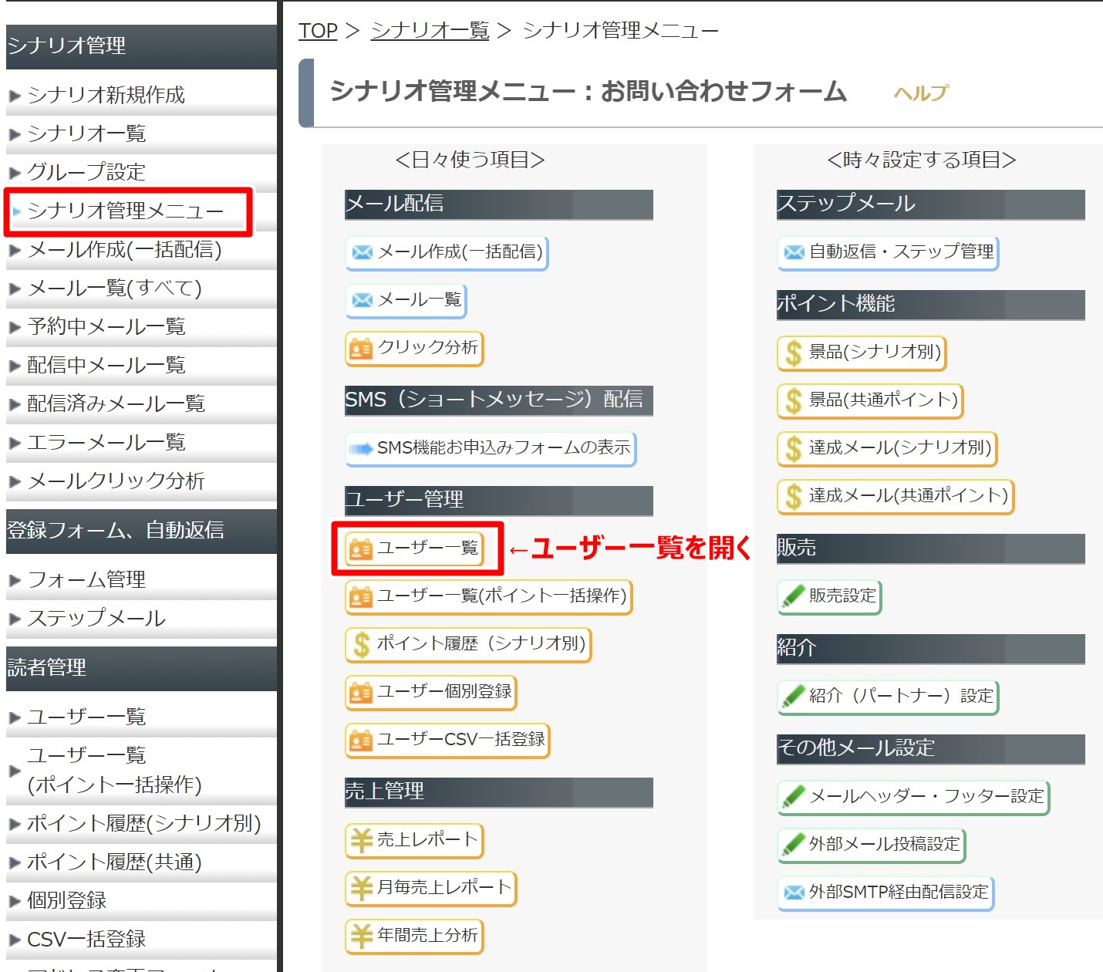
Task: Click blue arrow icon on SMS機能お申込みフォームの表示
Action: click(361, 448)
